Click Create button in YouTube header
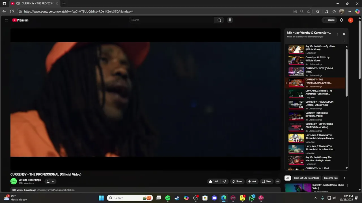The image size is (362, 203). (329, 20)
